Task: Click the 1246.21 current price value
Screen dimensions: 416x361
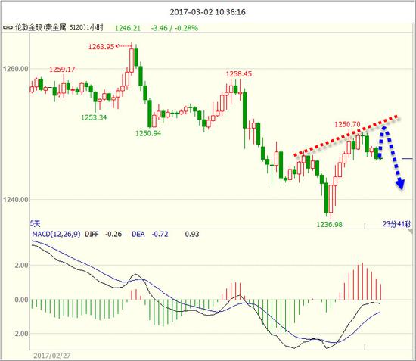Action: [x=128, y=28]
